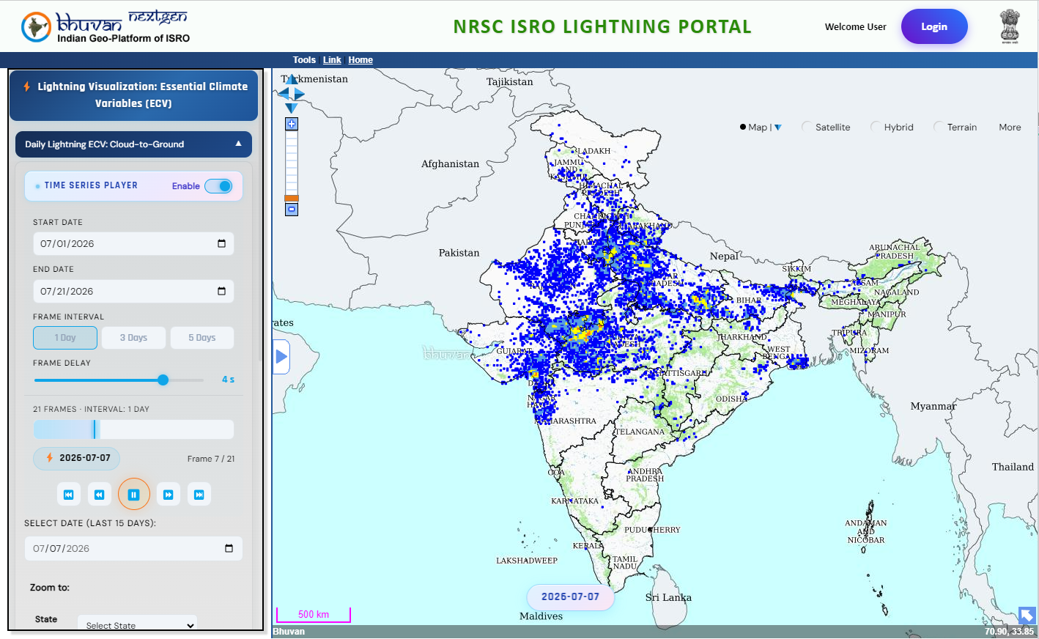1039x639 pixels.
Task: Zoom out the map with minus button
Action: coord(292,210)
